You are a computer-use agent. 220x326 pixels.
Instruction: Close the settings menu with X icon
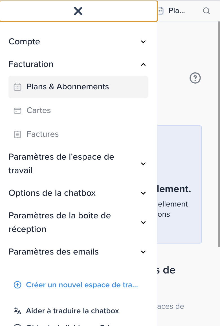coord(78,11)
